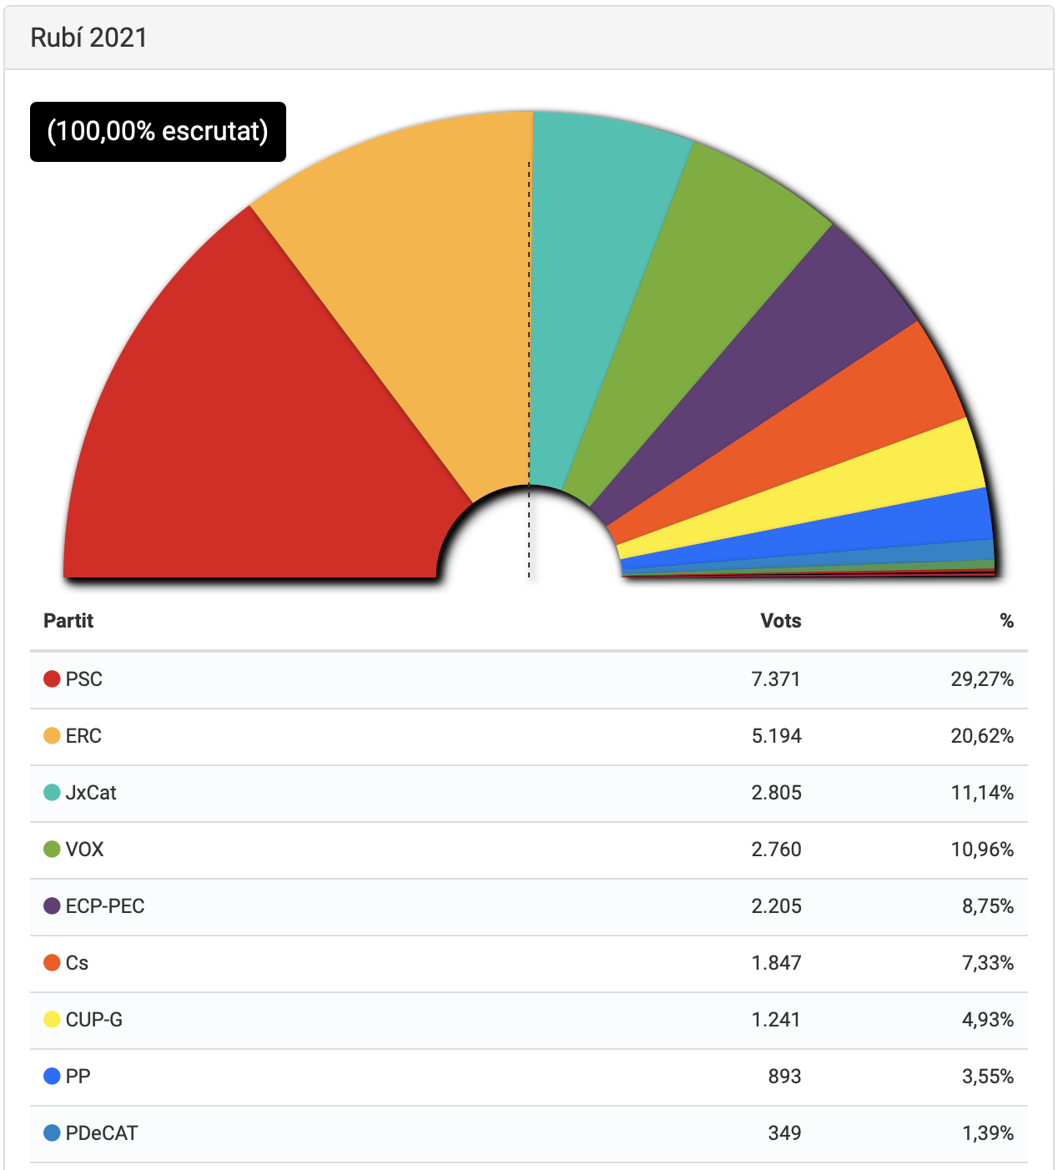The height and width of the screenshot is (1170, 1063).
Task: Click the PDeCAT legend dot
Action: coord(52,1133)
